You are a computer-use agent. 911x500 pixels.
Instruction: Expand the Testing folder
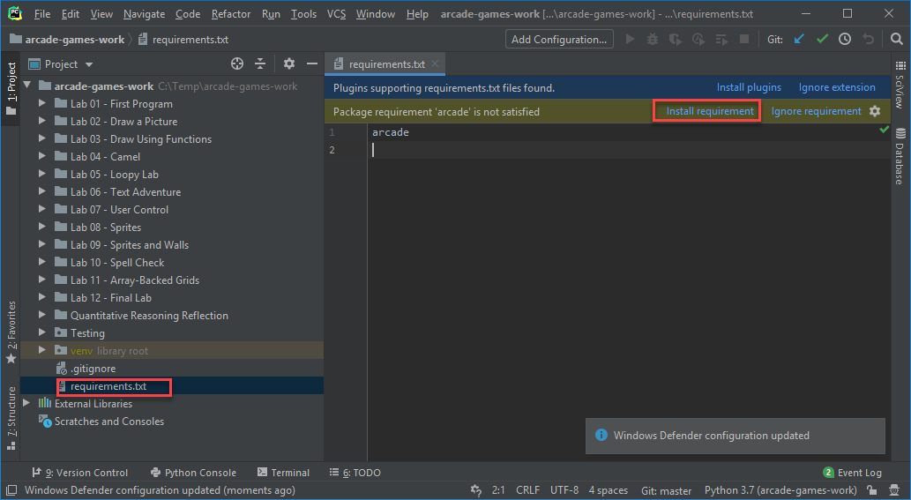coord(41,332)
